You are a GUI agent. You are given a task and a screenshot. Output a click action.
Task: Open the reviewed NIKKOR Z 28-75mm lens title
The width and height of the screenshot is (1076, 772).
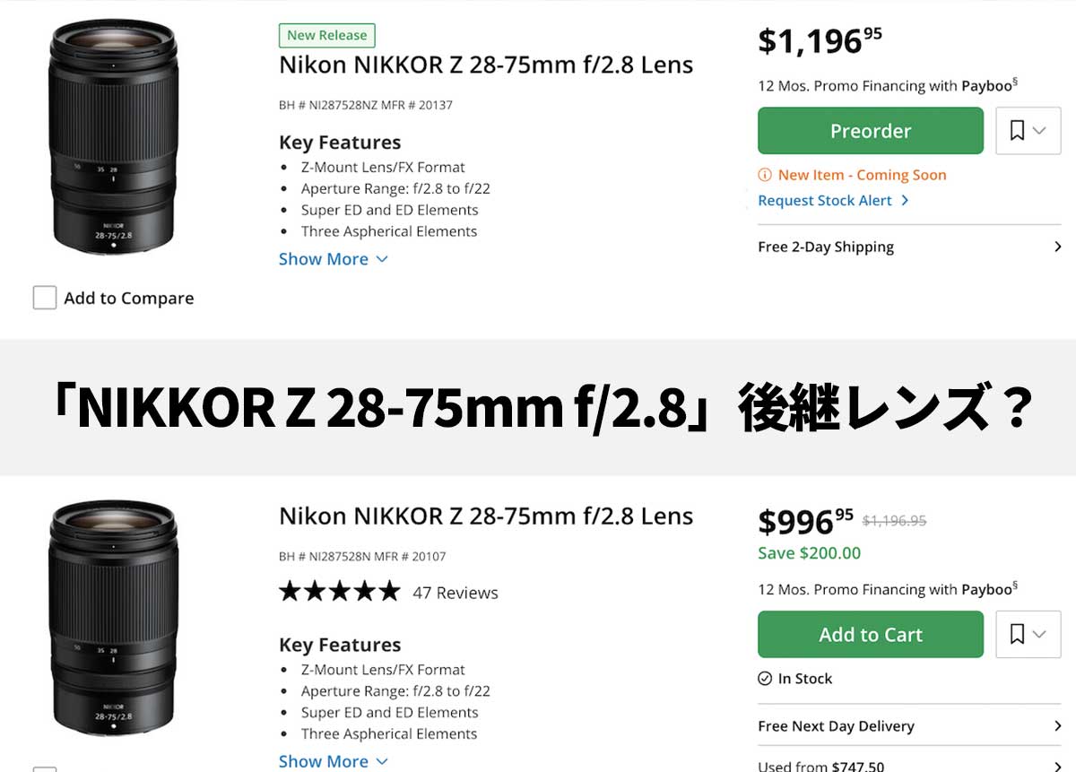(x=486, y=516)
